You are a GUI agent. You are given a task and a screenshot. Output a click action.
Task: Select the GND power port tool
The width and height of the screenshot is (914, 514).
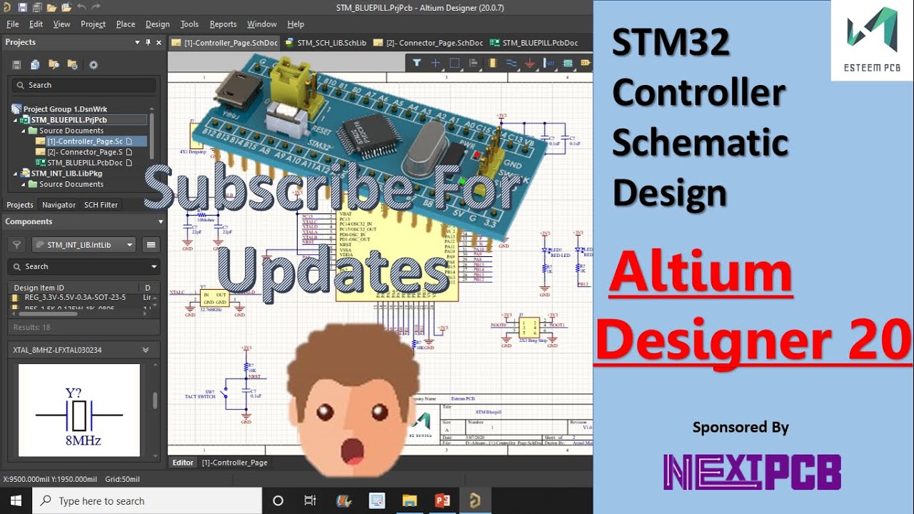(530, 63)
